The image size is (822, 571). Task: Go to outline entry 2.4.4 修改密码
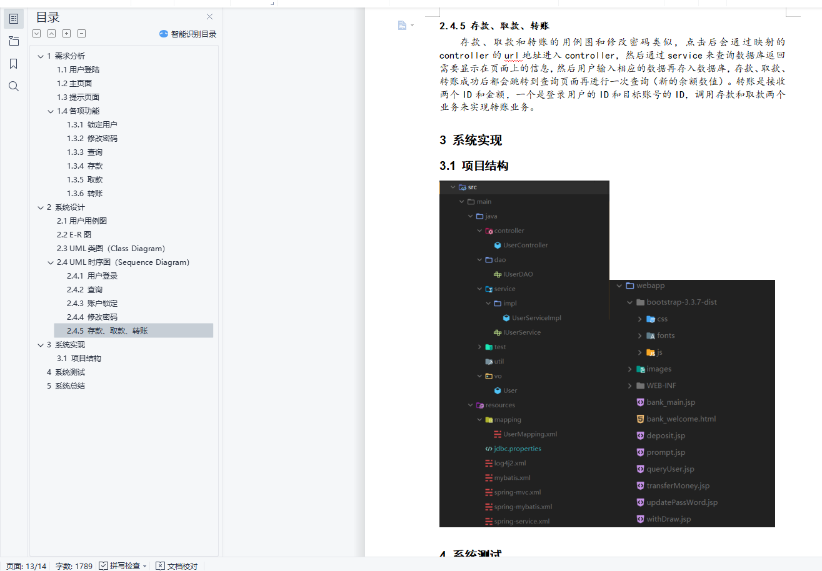92,317
